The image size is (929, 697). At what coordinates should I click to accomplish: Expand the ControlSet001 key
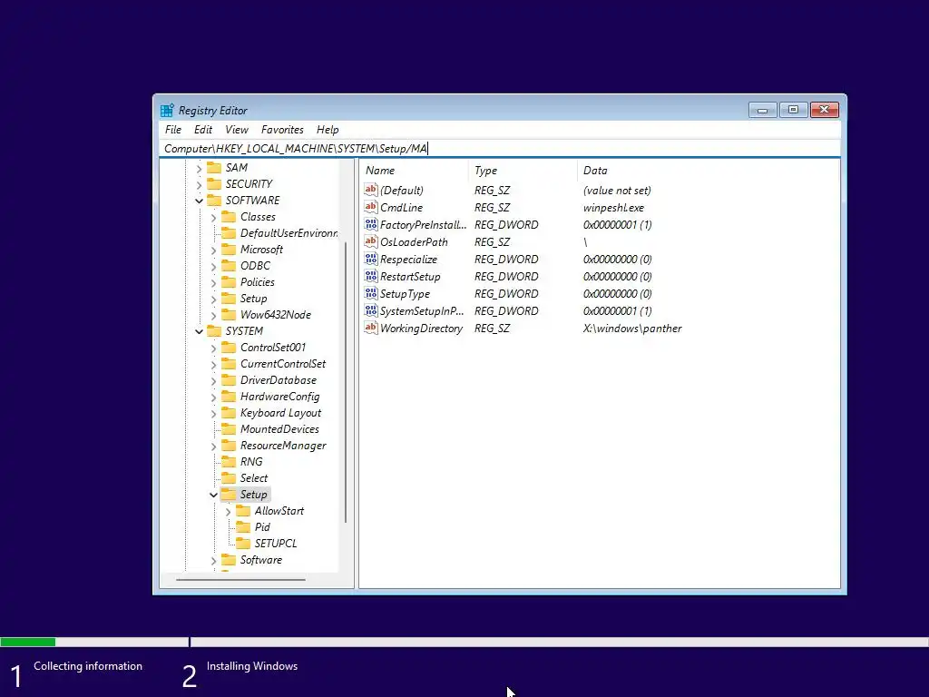coord(214,348)
